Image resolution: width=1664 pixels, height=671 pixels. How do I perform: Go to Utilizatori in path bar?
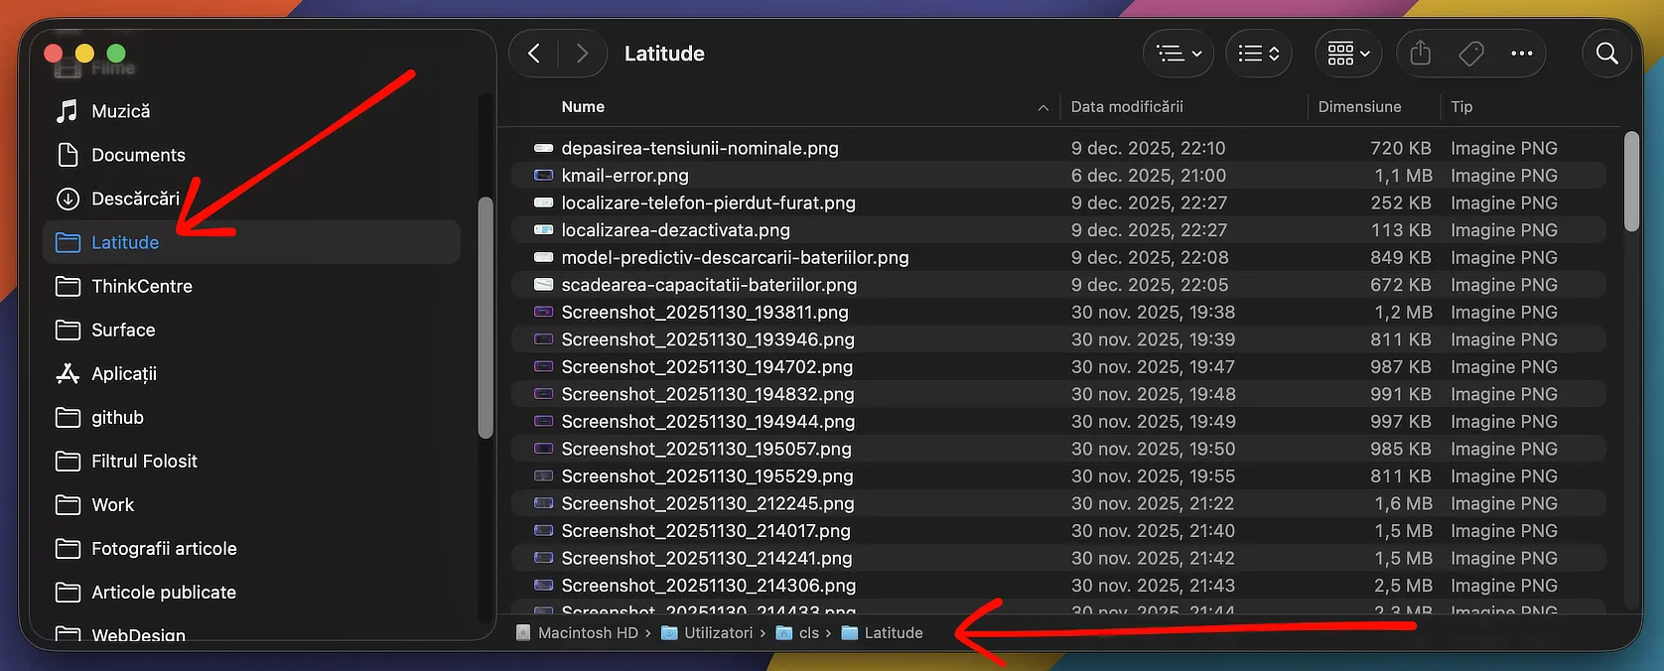point(718,633)
